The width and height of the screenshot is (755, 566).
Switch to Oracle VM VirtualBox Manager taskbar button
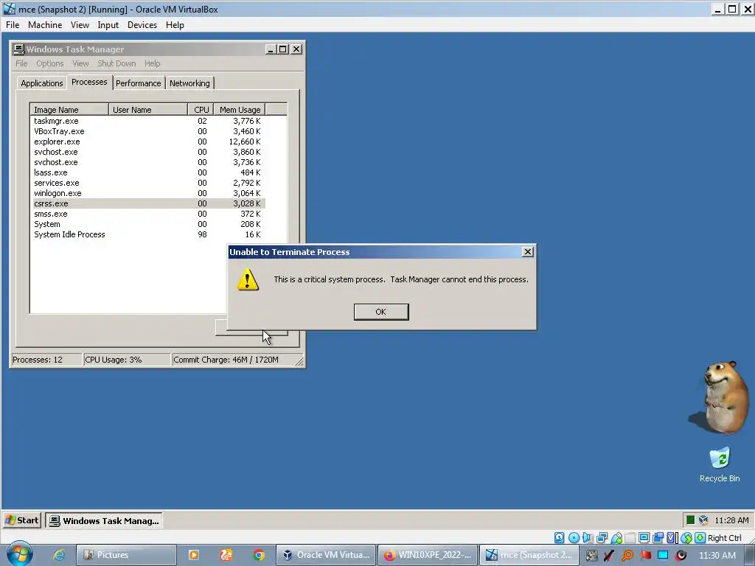[327, 555]
